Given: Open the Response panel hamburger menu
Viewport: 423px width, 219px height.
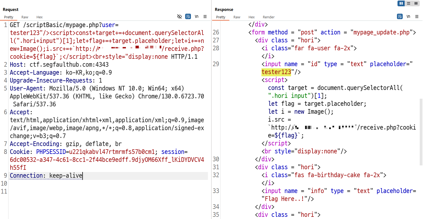Looking at the screenshot, I should [x=417, y=17].
